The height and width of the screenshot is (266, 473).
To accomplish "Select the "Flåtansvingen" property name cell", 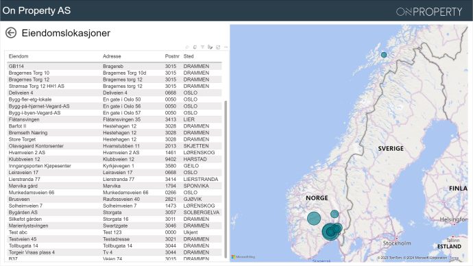I will pos(24,119).
